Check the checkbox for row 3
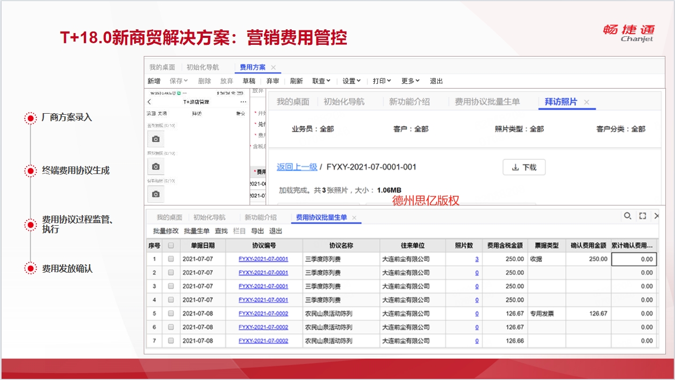 click(171, 286)
